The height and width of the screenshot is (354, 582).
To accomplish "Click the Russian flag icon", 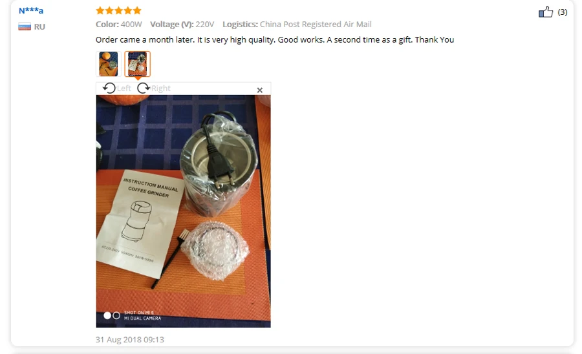I will pos(25,26).
